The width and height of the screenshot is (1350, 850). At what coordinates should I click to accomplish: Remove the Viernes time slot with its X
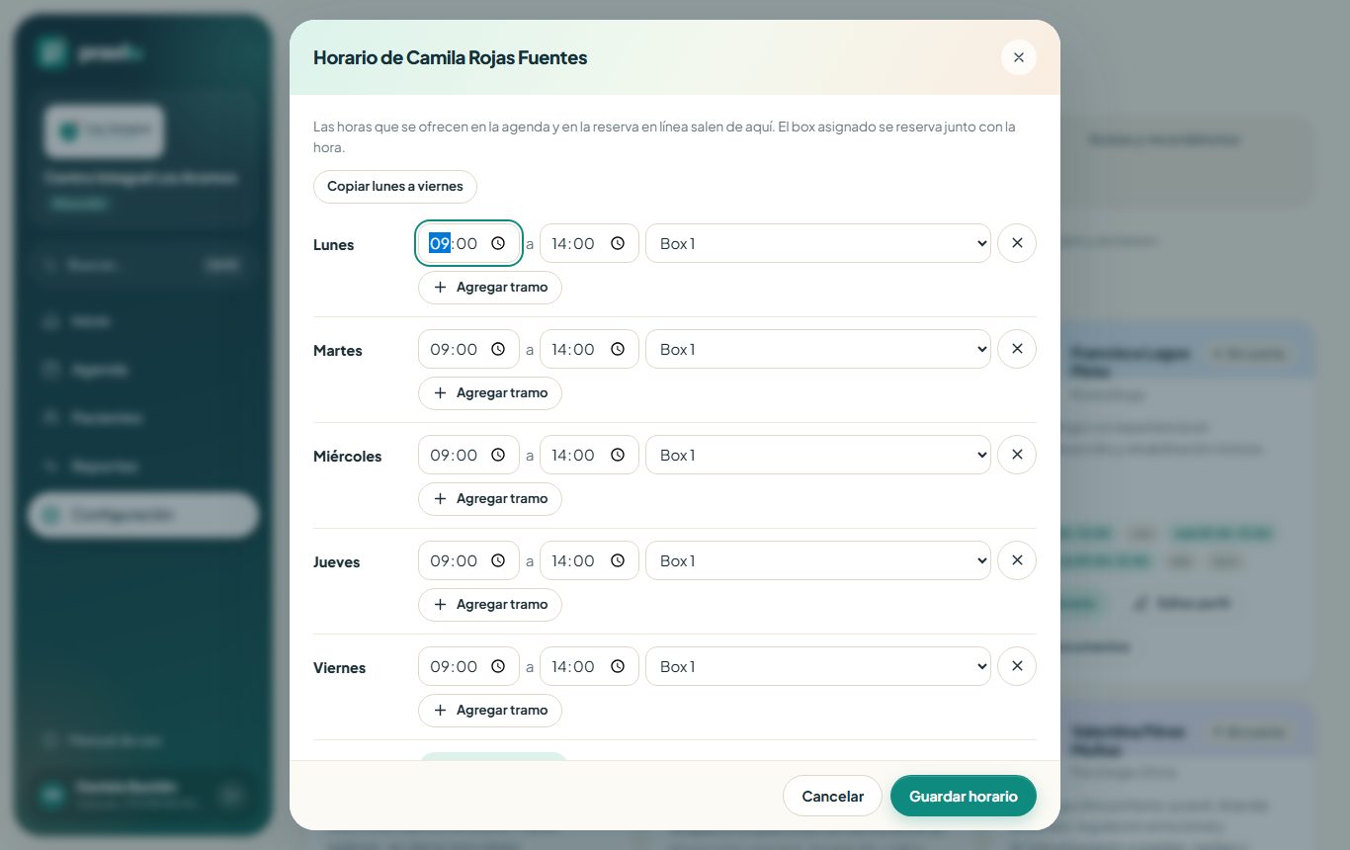click(x=1017, y=666)
